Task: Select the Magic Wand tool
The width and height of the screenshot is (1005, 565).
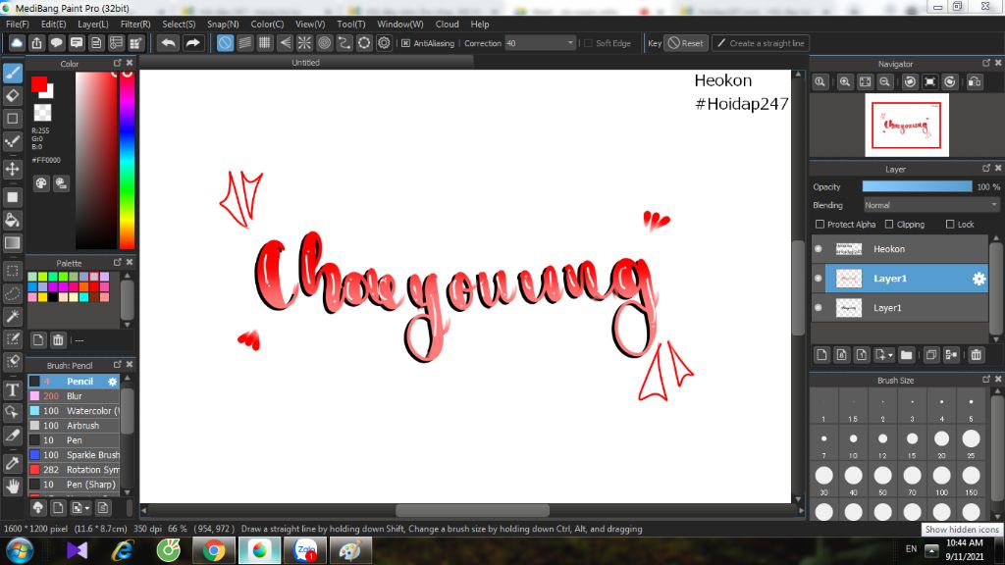Action: [x=12, y=317]
